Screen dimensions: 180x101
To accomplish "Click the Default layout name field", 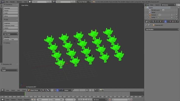I will click(39, 2).
